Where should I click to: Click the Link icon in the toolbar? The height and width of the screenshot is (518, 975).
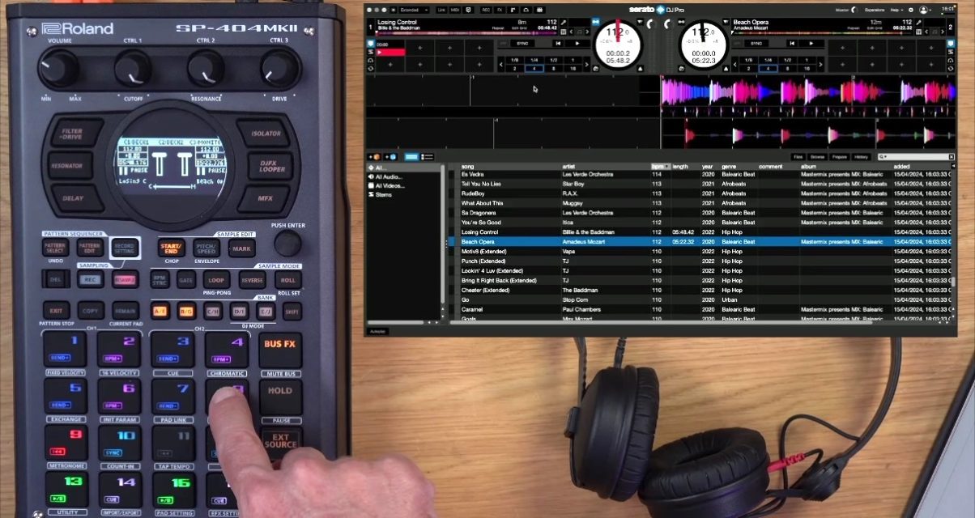pyautogui.click(x=443, y=10)
